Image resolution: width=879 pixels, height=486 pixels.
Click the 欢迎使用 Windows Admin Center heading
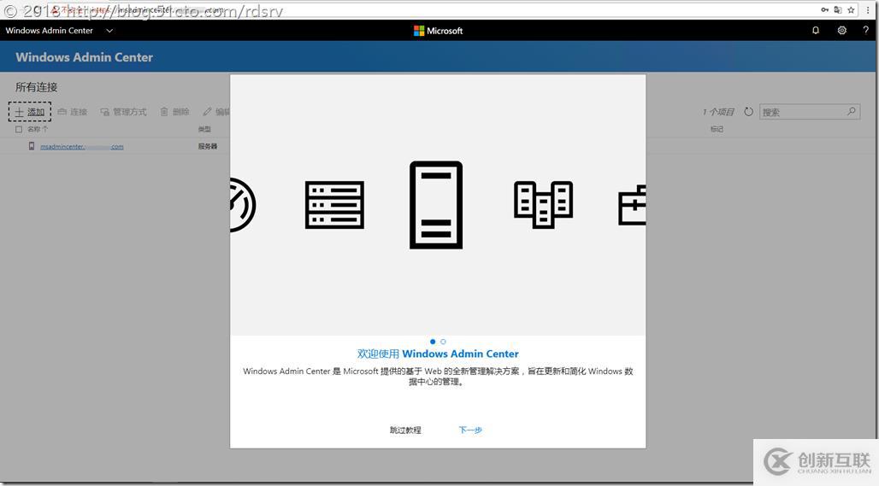tap(438, 354)
